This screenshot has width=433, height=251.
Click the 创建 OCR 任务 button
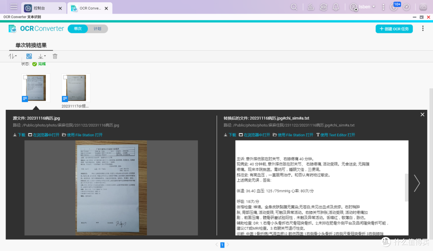click(x=394, y=29)
